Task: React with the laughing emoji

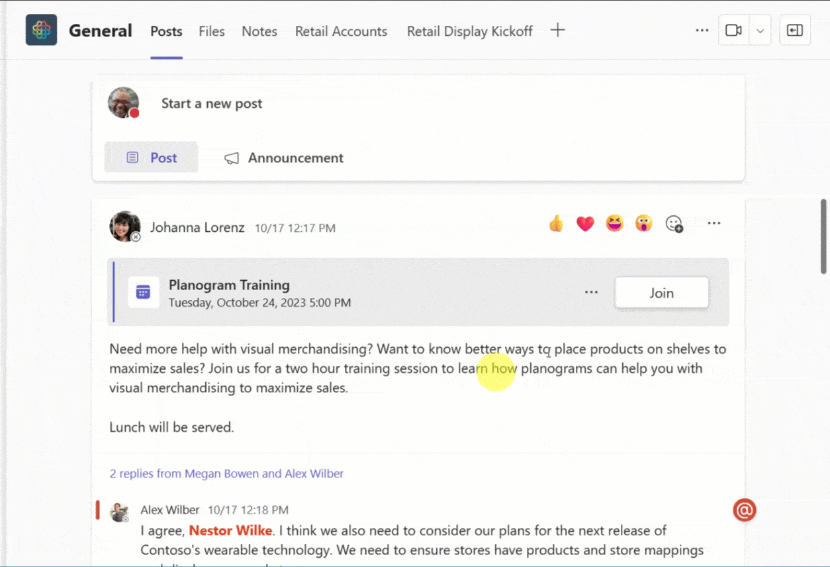Action: pyautogui.click(x=614, y=223)
